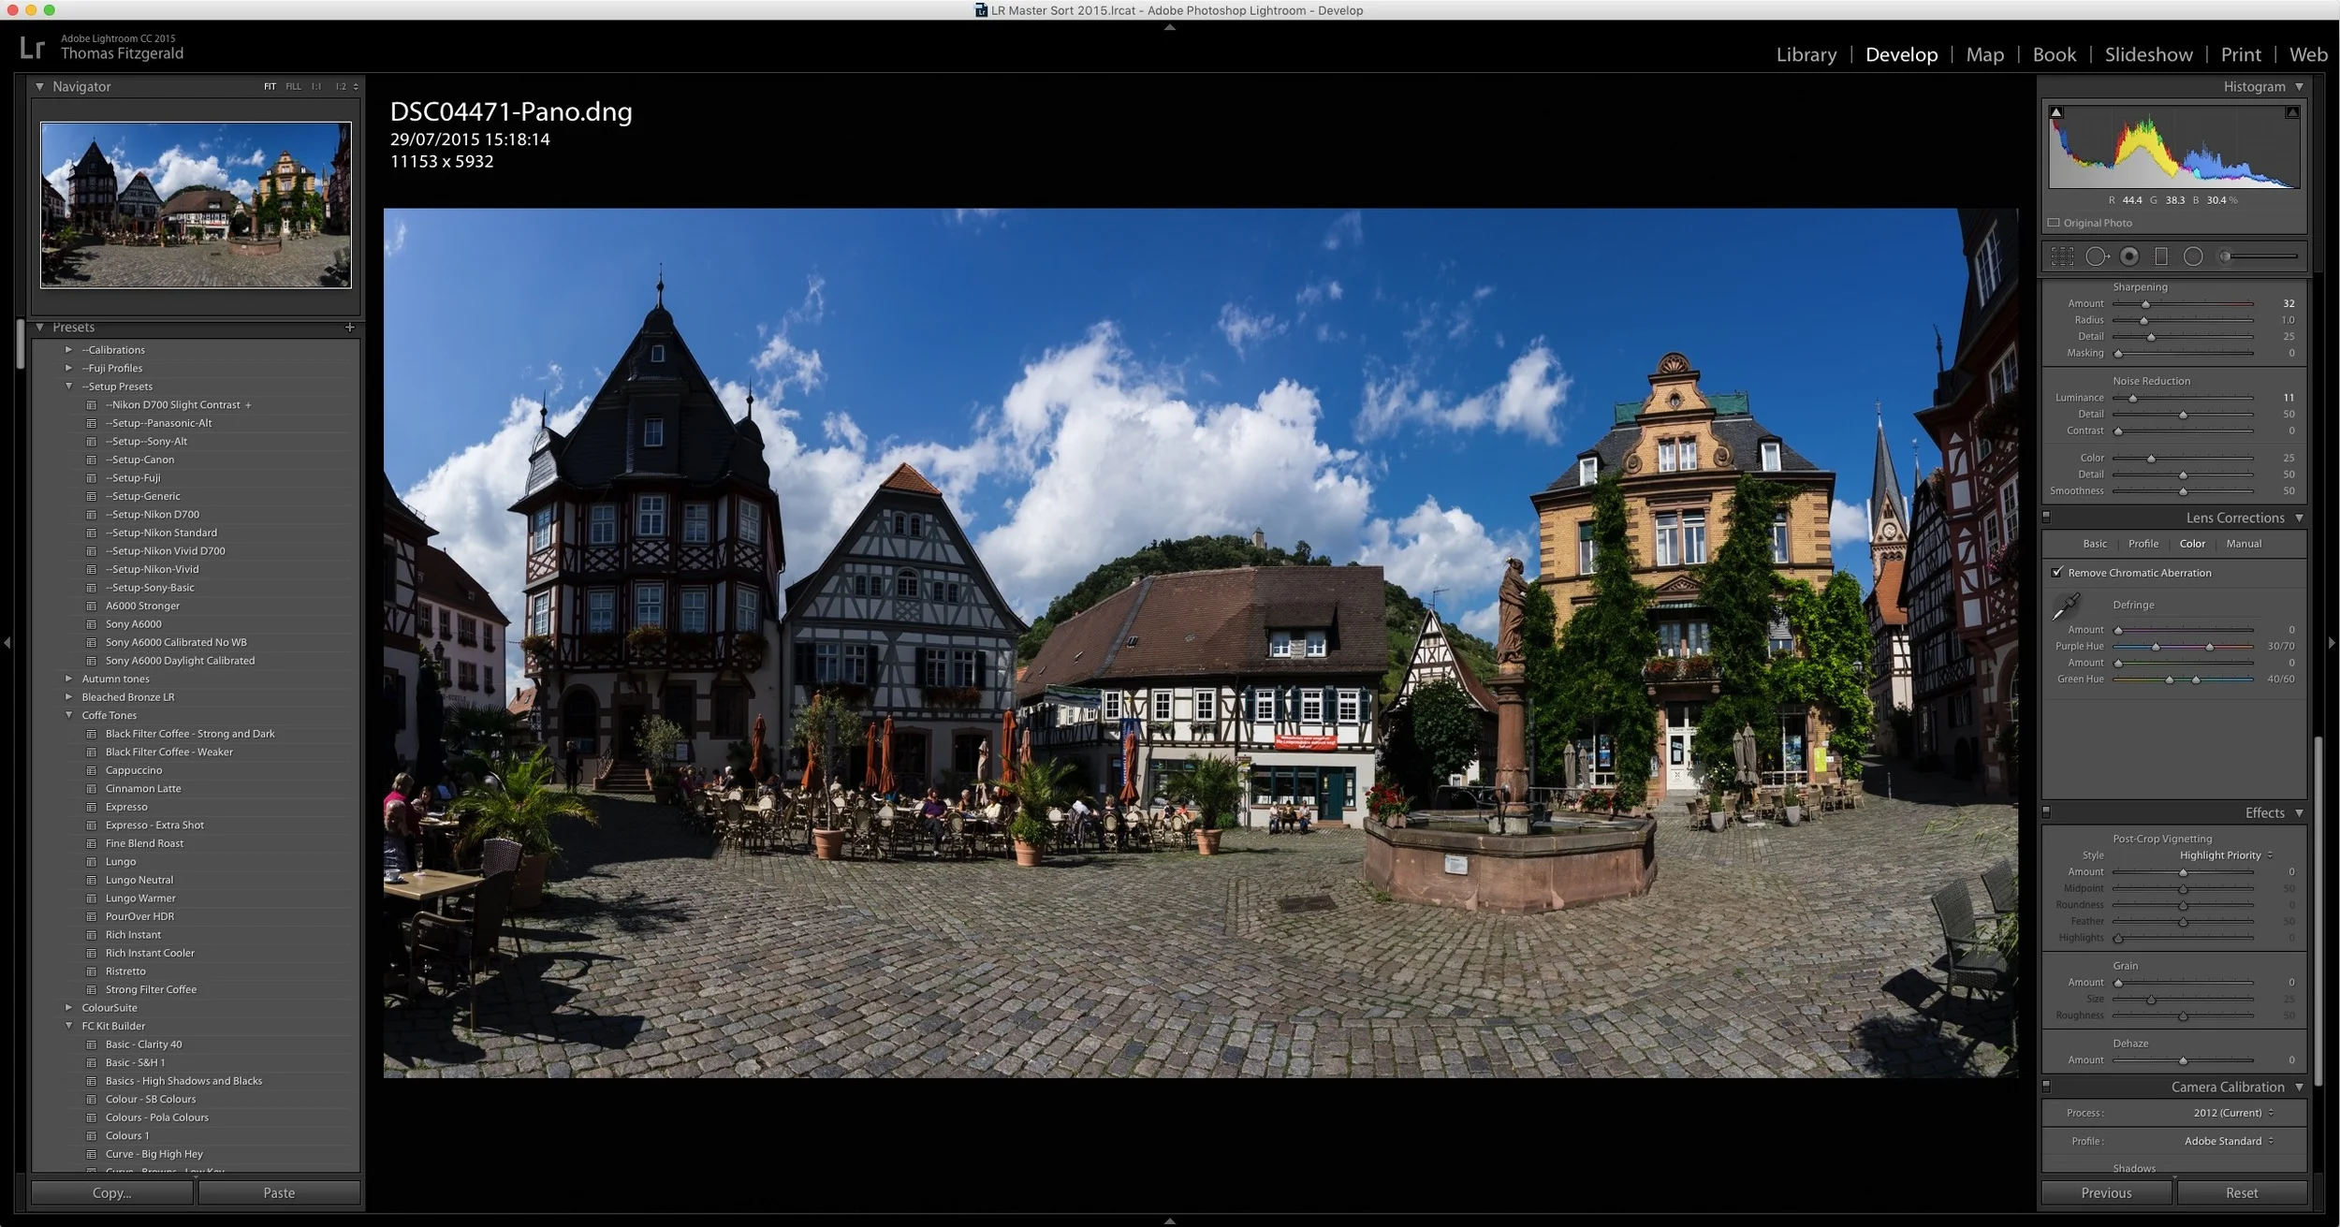The height and width of the screenshot is (1227, 2340).
Task: Select the Crop Overlay tool
Action: [x=2062, y=256]
